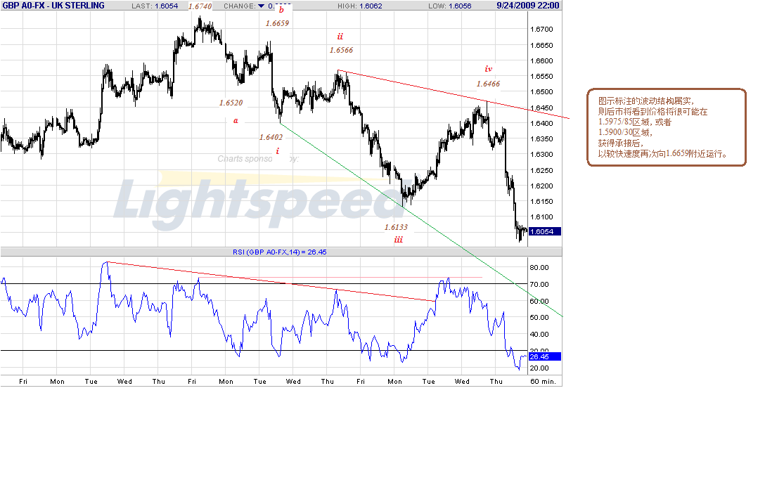This screenshot has width=765, height=490.
Task: Click the 1.6150 price axis tick
Action: (x=541, y=202)
